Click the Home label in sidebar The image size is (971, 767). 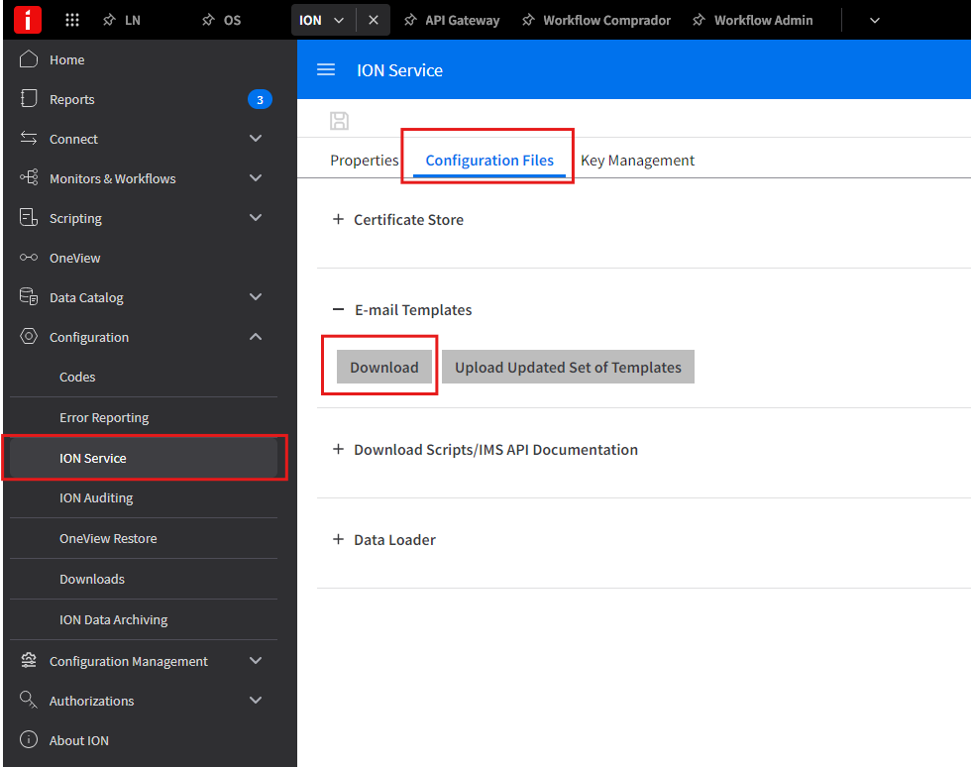pyautogui.click(x=67, y=59)
